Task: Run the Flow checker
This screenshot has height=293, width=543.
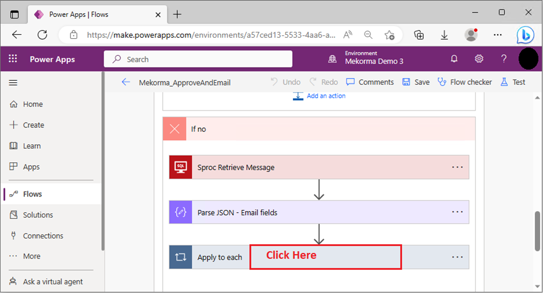Action: (x=465, y=82)
